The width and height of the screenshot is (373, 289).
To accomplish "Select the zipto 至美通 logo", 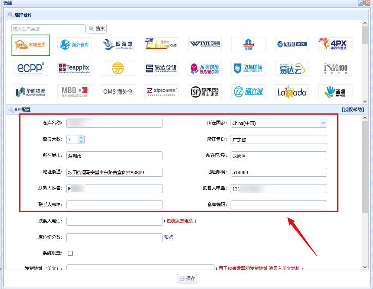I will click(161, 92).
